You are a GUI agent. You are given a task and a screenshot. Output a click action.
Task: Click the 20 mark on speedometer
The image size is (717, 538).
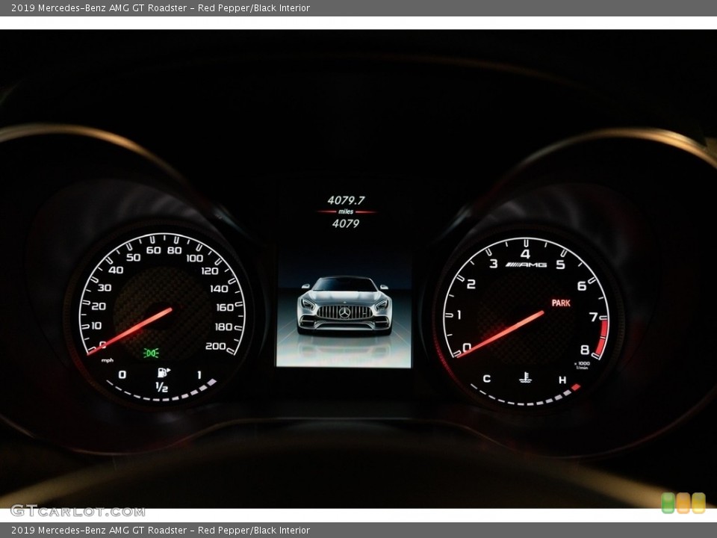click(99, 306)
